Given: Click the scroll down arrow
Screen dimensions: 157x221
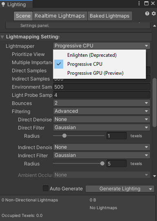Looking at the screenshot, I should click(x=155, y=176).
